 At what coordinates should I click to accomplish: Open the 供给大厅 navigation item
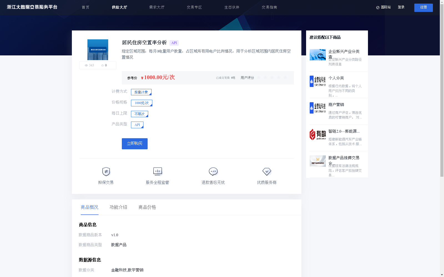(x=119, y=7)
